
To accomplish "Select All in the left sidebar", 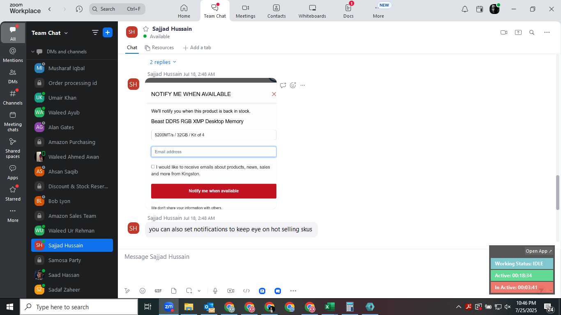I will pos(13,33).
